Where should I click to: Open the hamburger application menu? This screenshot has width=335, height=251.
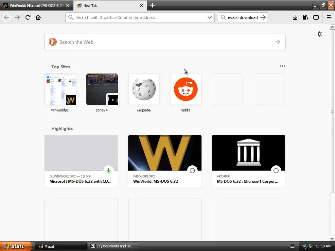point(329,17)
